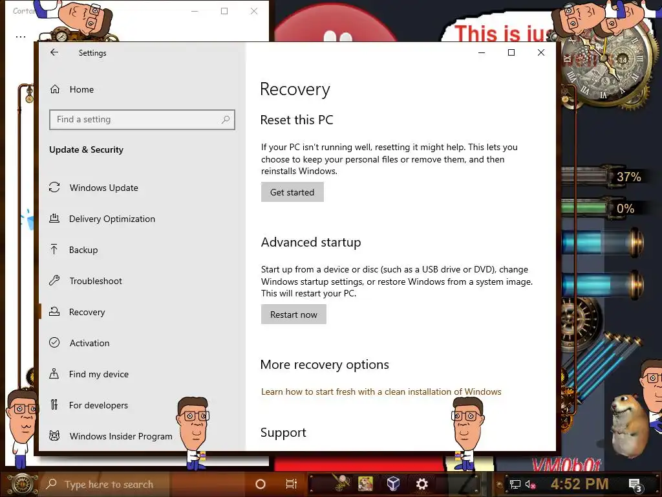The image size is (662, 497).
Task: Click the search magnifier in Find a setting
Action: click(226, 120)
